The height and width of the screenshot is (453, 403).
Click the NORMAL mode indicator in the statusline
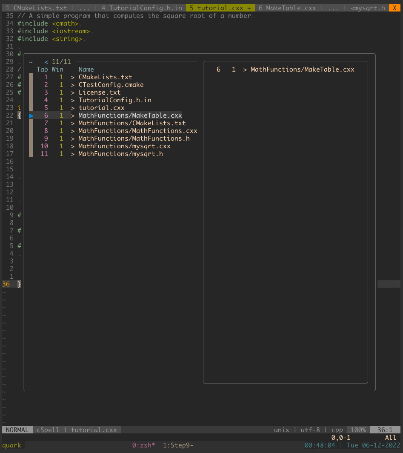tap(17, 430)
